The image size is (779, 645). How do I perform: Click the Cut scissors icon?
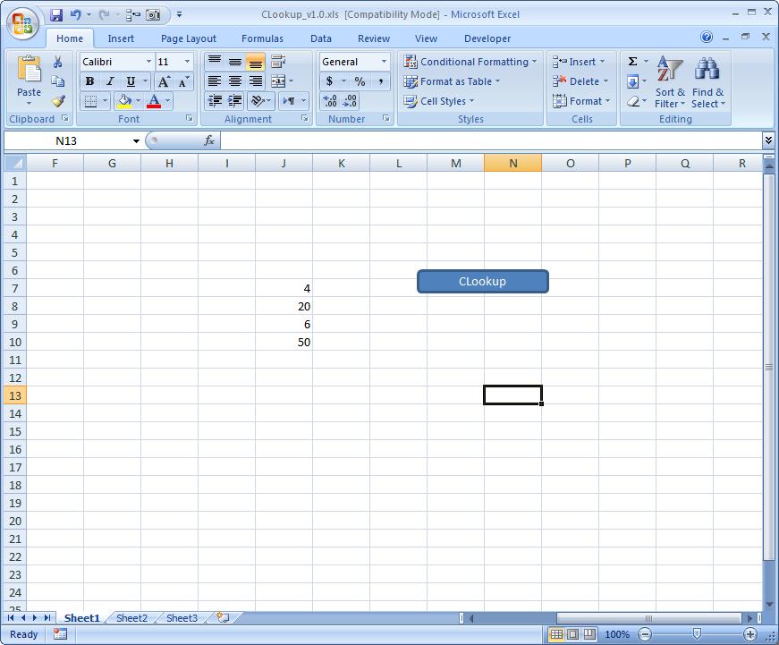57,62
